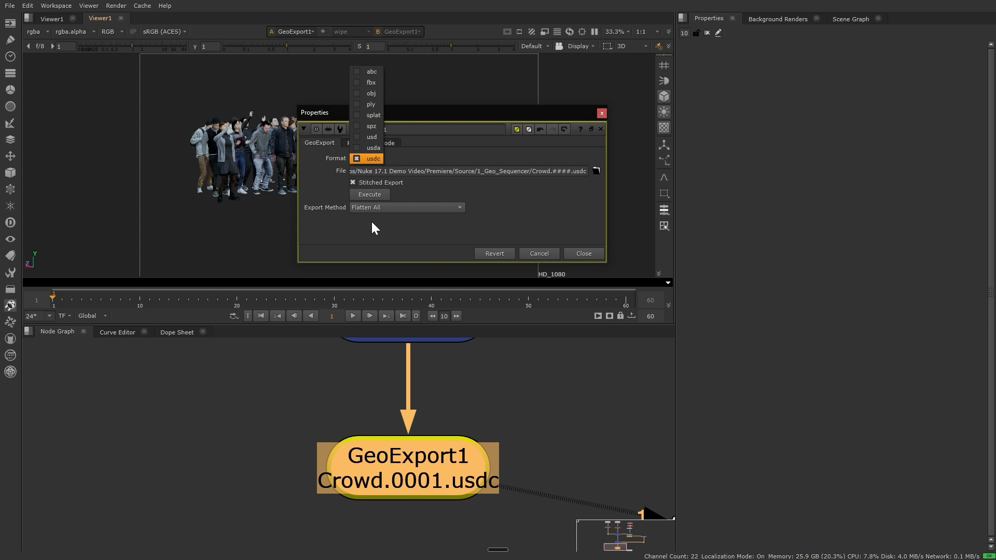The width and height of the screenshot is (996, 560).
Task: Click the viewer gain slider
Action: (x=132, y=47)
